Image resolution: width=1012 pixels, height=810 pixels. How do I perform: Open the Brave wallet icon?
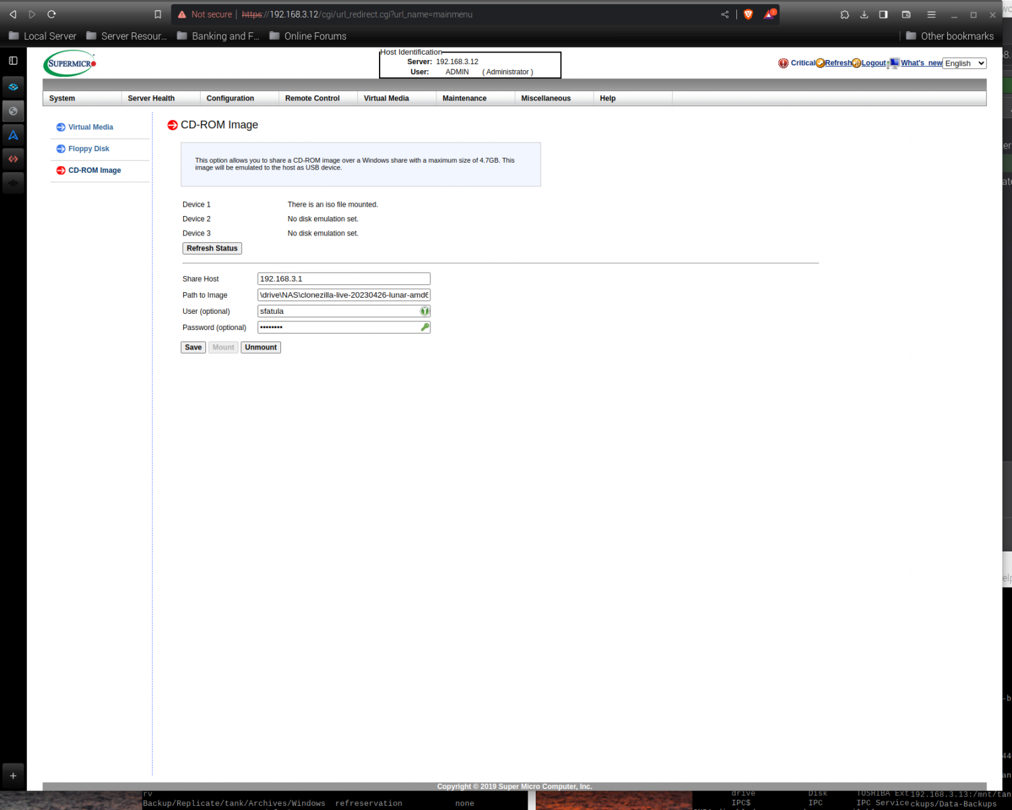tap(907, 14)
